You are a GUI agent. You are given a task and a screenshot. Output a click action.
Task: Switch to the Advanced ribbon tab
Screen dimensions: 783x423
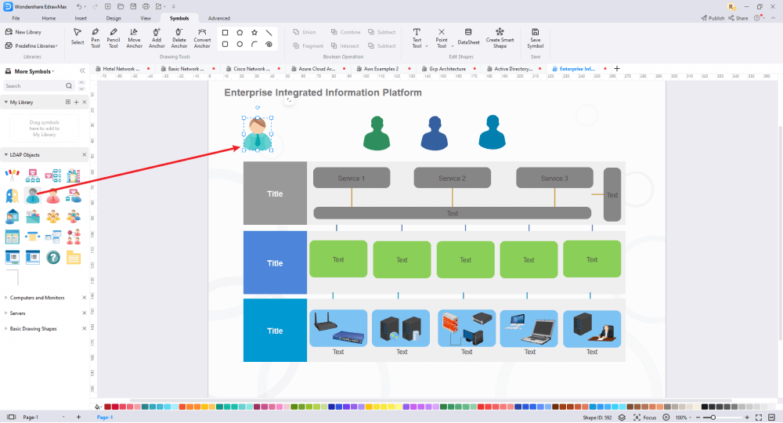219,17
